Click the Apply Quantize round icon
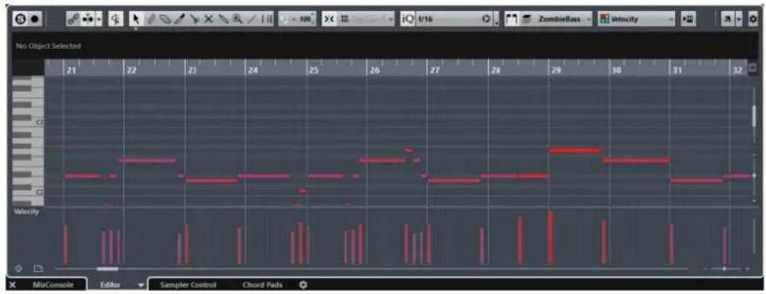This screenshot has height=294, width=766. coord(486,19)
